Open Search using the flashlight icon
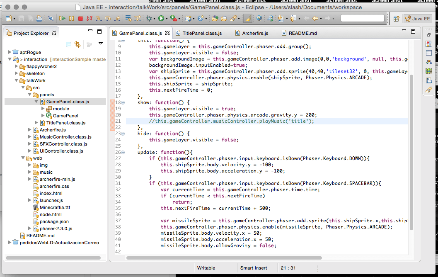This screenshot has height=277, width=438. 234,18
